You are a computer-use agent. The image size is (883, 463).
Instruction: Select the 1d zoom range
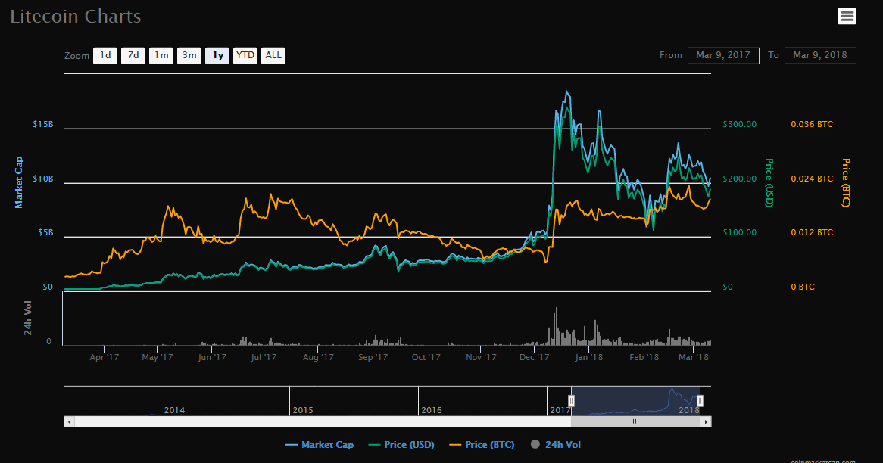[105, 55]
